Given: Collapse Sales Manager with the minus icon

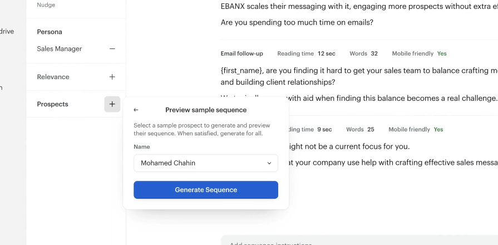Looking at the screenshot, I should coord(112,49).
